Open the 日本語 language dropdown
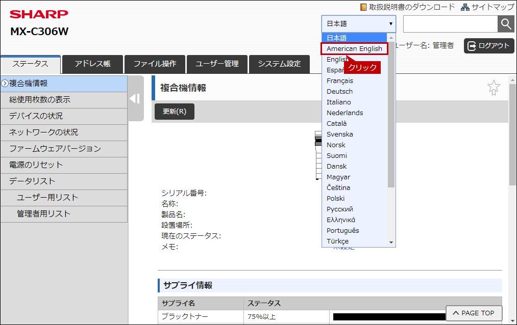The width and height of the screenshot is (517, 325). point(359,23)
